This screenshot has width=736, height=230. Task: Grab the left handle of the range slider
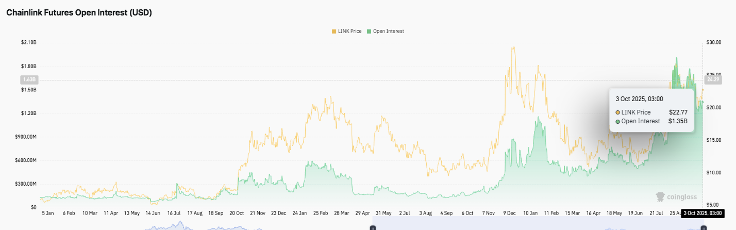click(372, 227)
